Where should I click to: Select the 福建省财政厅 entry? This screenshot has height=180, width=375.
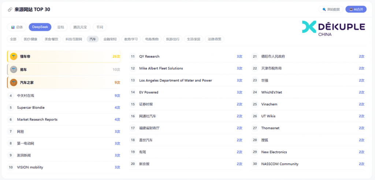(x=186, y=128)
